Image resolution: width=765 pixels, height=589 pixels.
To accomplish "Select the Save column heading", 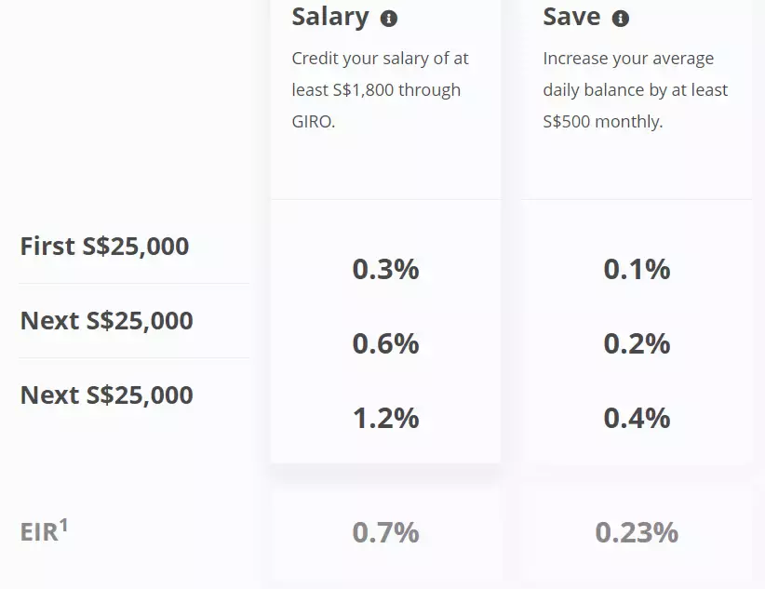I will tap(571, 17).
